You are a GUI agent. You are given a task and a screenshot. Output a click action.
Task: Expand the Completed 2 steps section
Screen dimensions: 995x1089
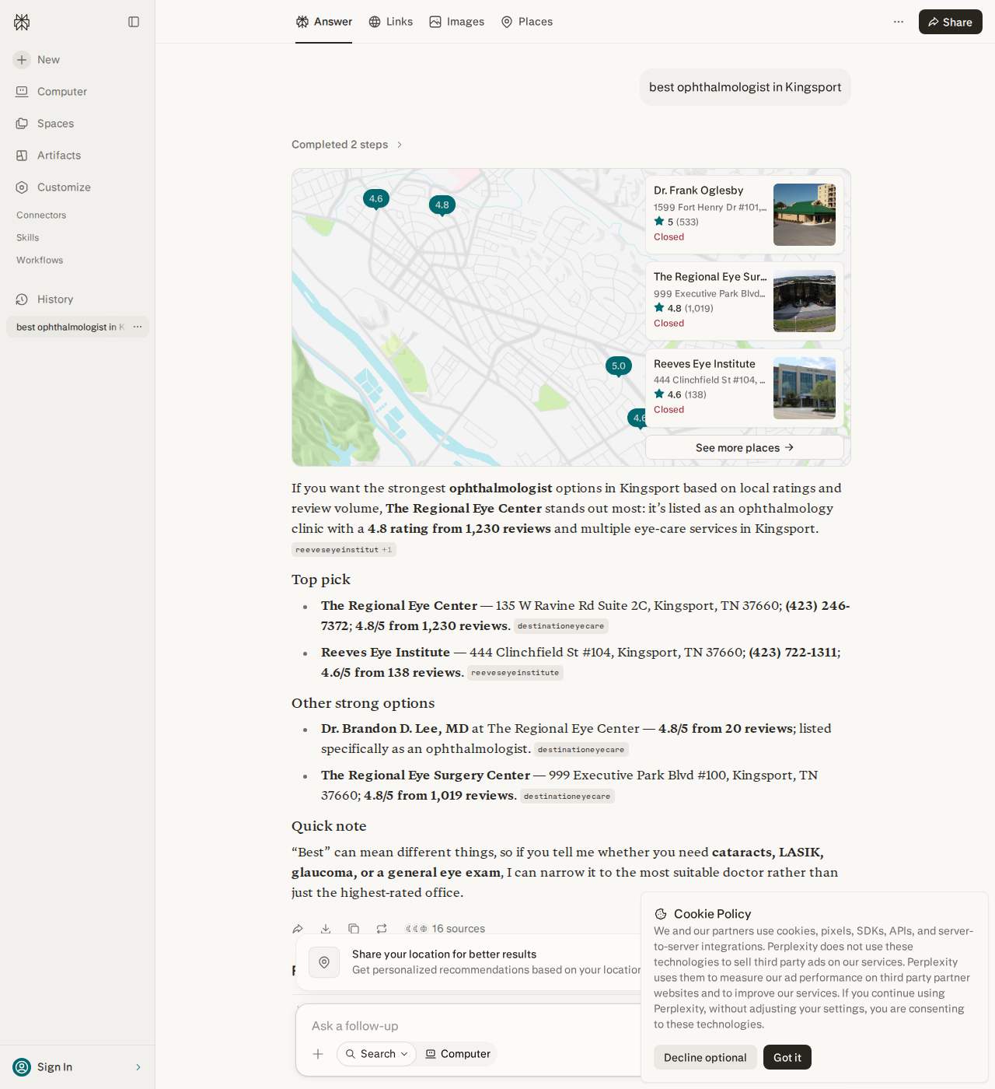point(347,145)
